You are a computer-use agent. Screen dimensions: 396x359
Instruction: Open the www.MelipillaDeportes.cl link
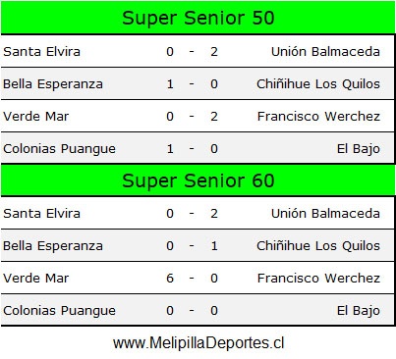click(x=198, y=343)
